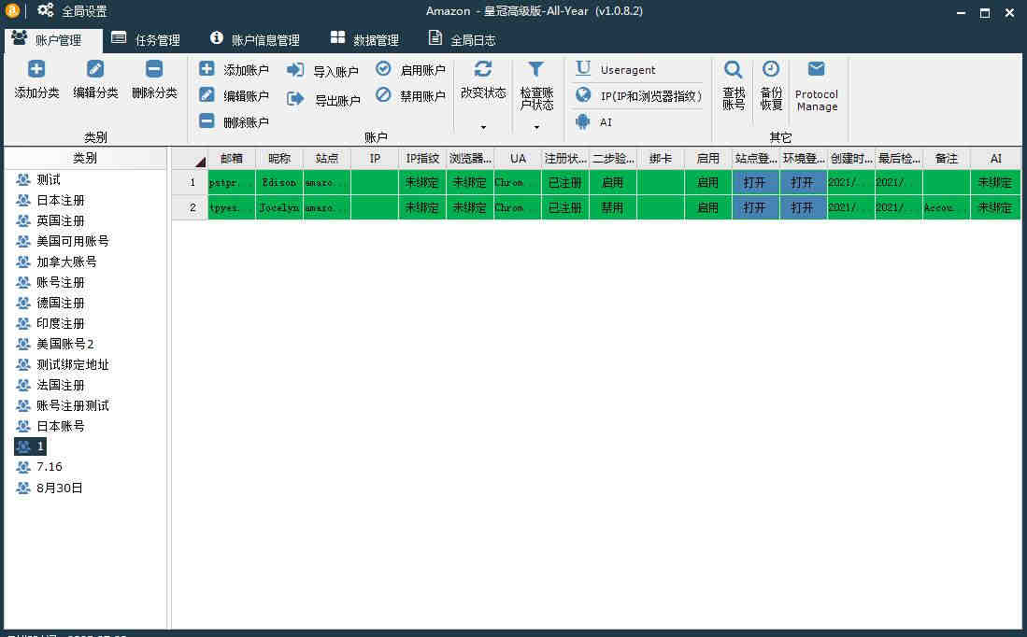
Task: Click the UA column header
Action: coord(518,159)
